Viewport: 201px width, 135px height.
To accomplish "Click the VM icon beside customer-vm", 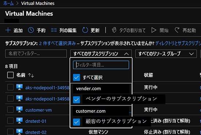I will [19, 109].
